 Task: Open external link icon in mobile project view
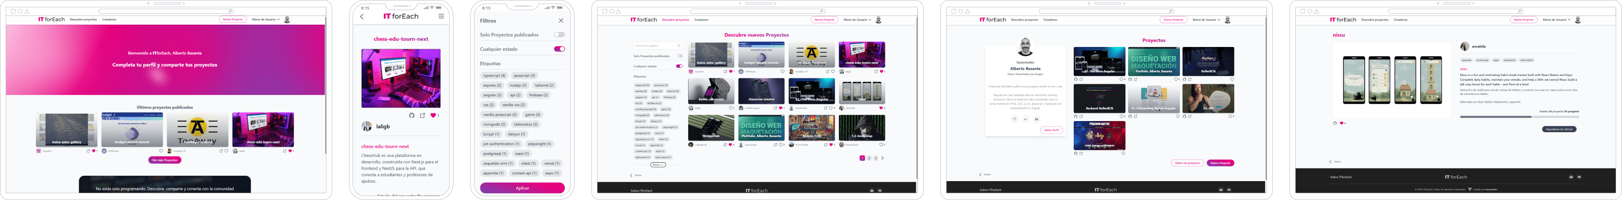click(422, 115)
